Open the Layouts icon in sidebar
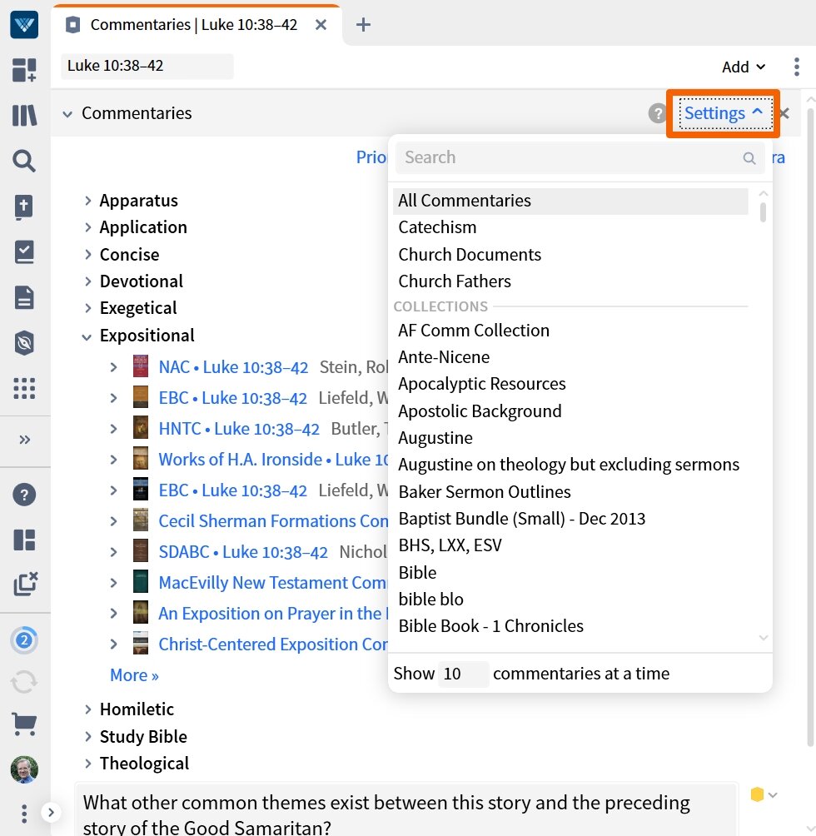816x836 pixels. click(24, 540)
